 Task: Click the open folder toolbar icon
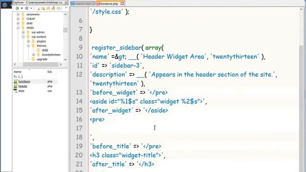pos(48,9)
